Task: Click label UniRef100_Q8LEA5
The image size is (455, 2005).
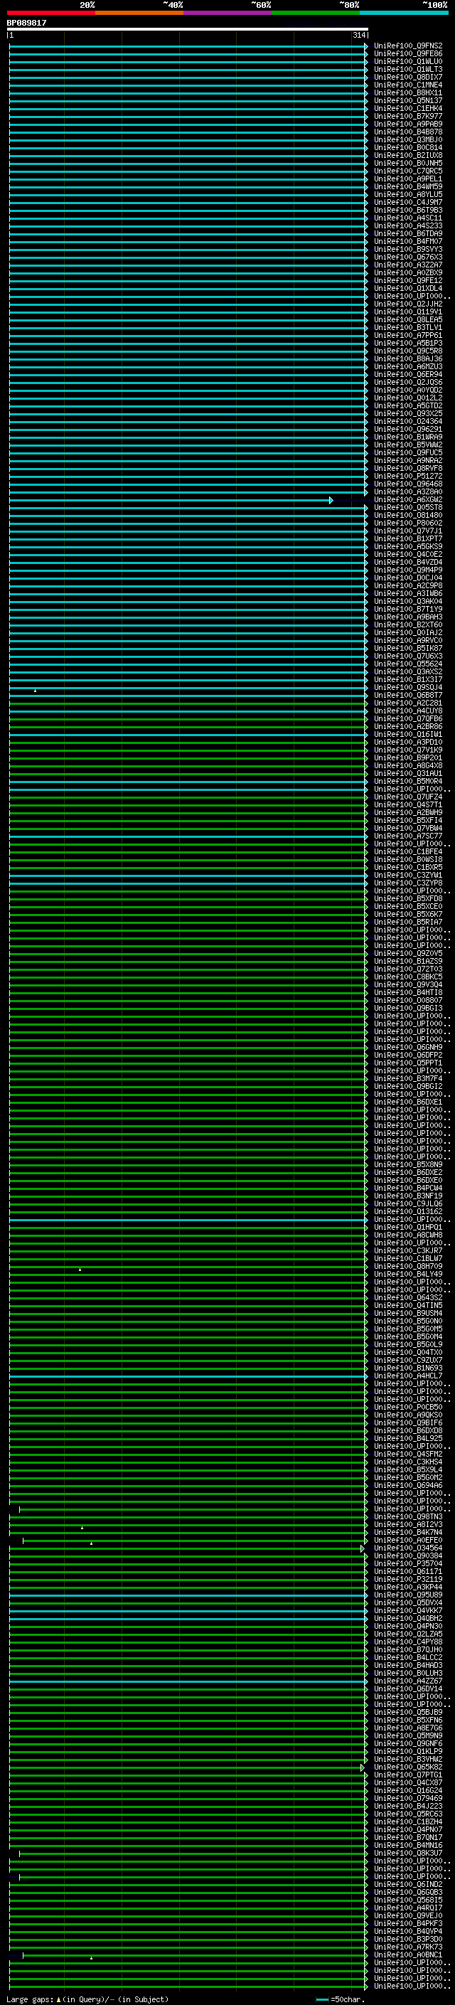Action: [408, 319]
